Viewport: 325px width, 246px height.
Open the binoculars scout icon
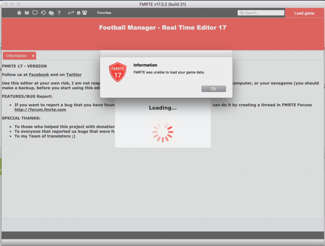point(79,13)
